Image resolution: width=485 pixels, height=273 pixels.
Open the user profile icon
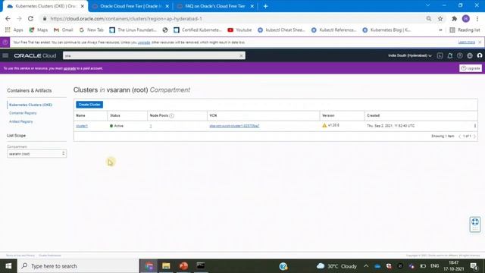(x=480, y=55)
